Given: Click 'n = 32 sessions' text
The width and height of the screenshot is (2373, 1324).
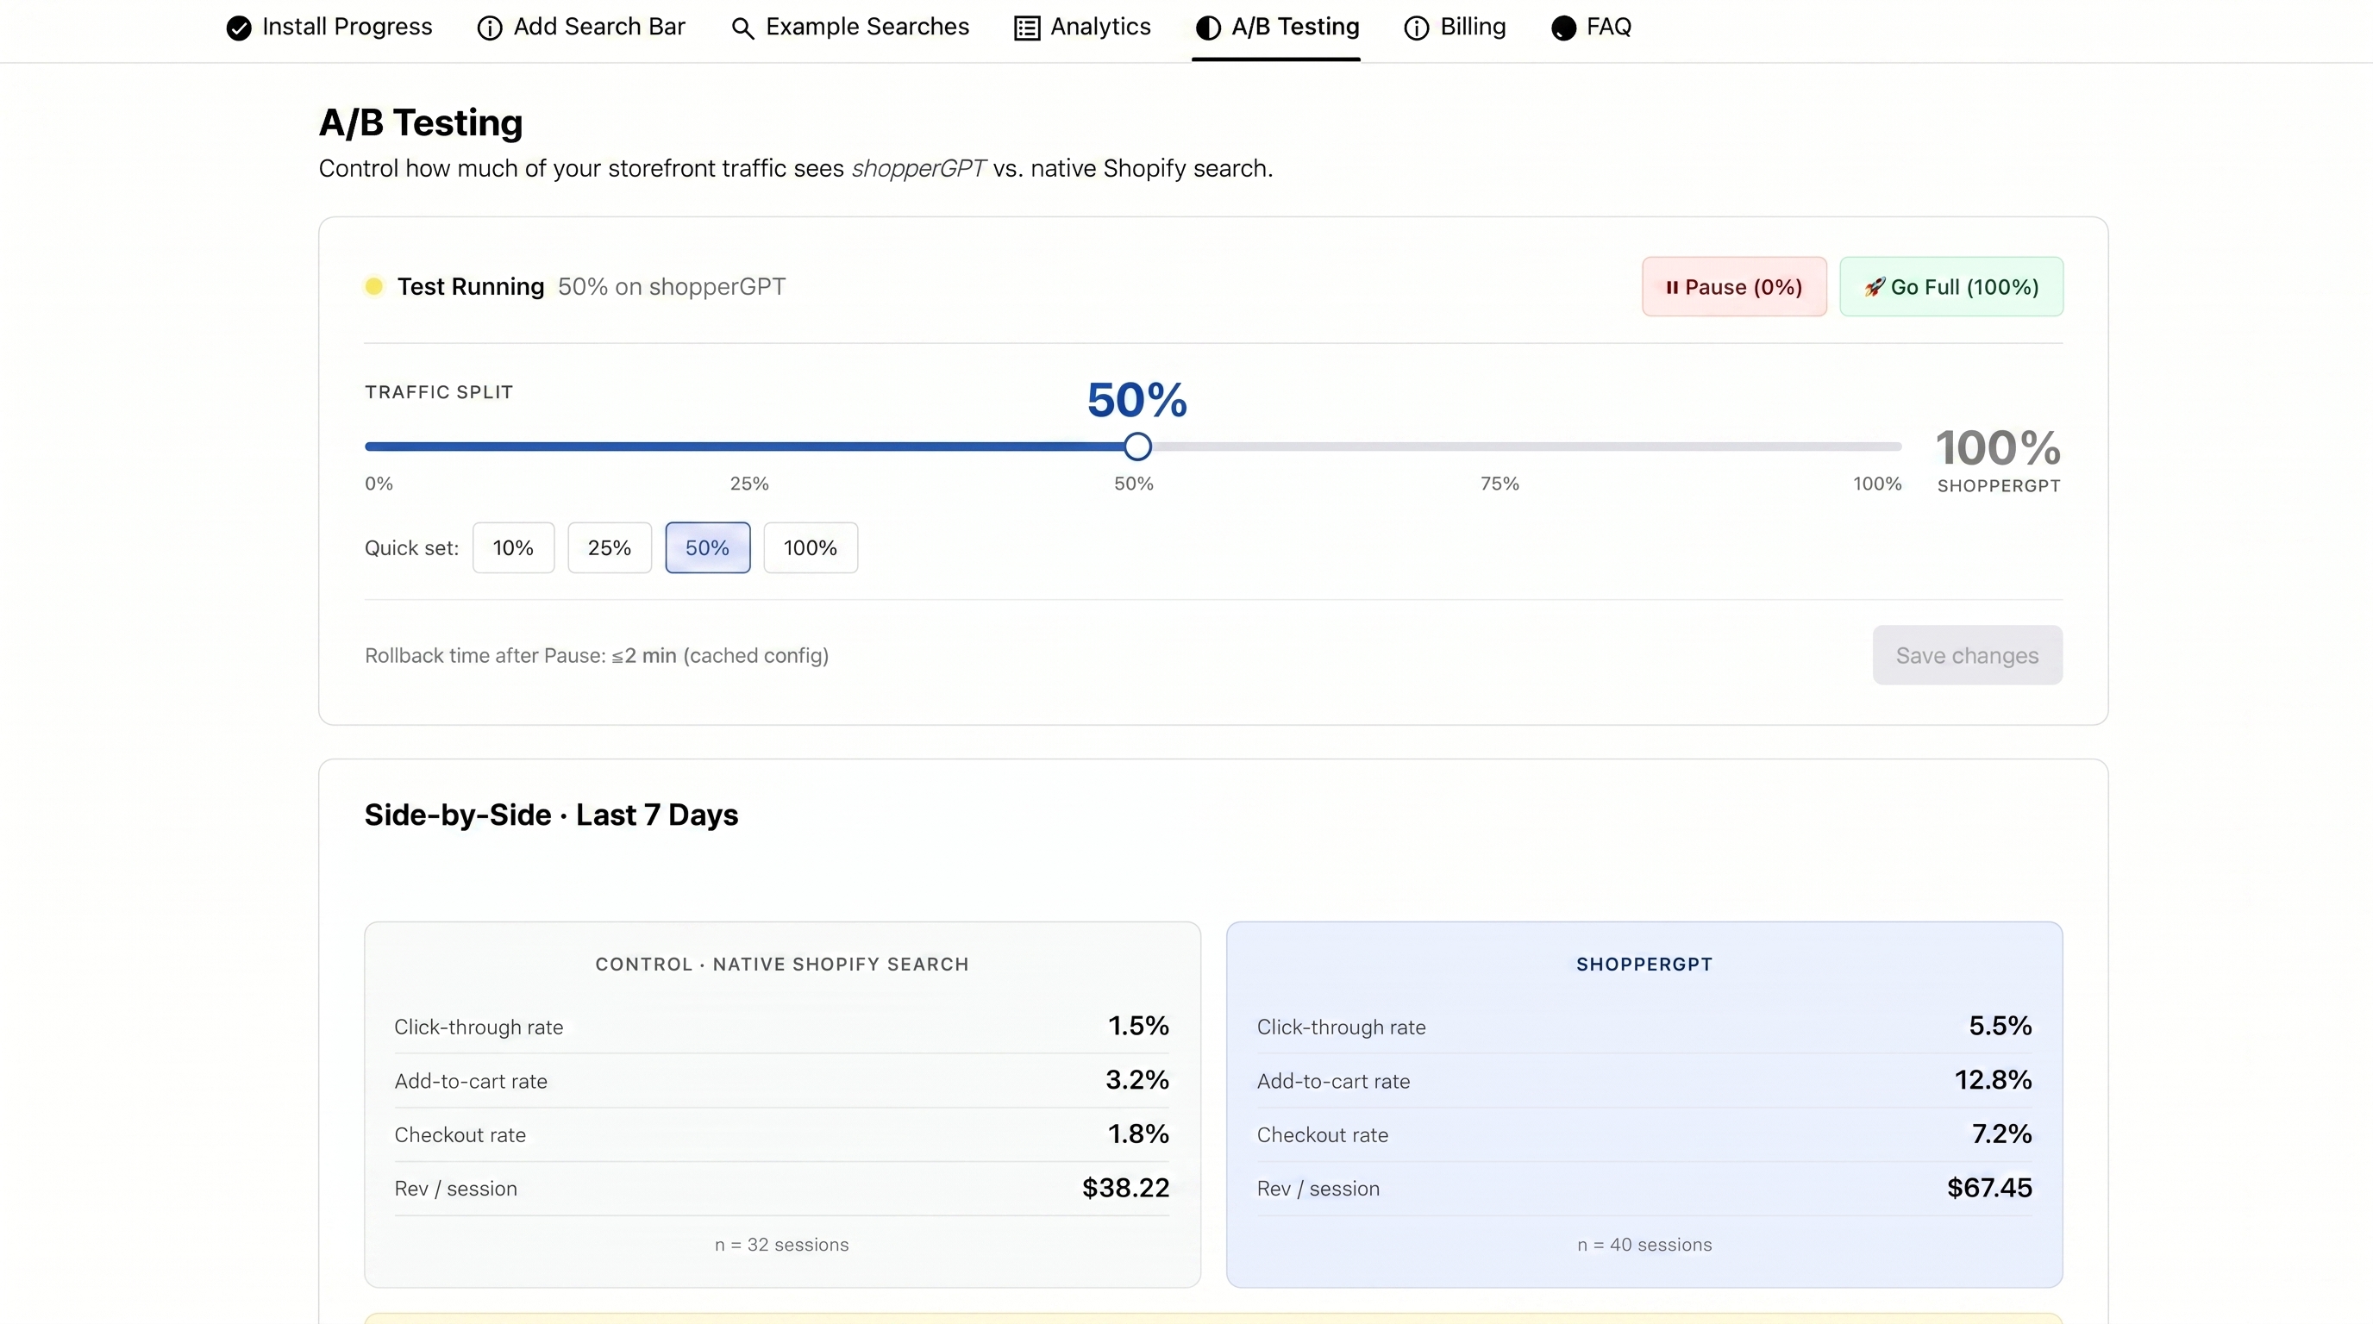Looking at the screenshot, I should click(x=782, y=1245).
